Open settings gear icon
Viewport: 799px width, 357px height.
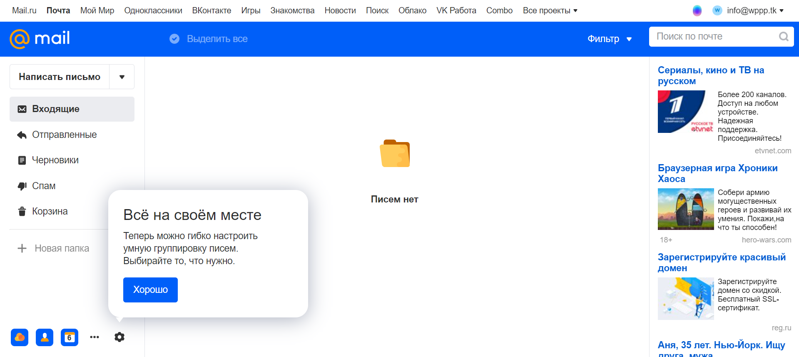click(119, 337)
